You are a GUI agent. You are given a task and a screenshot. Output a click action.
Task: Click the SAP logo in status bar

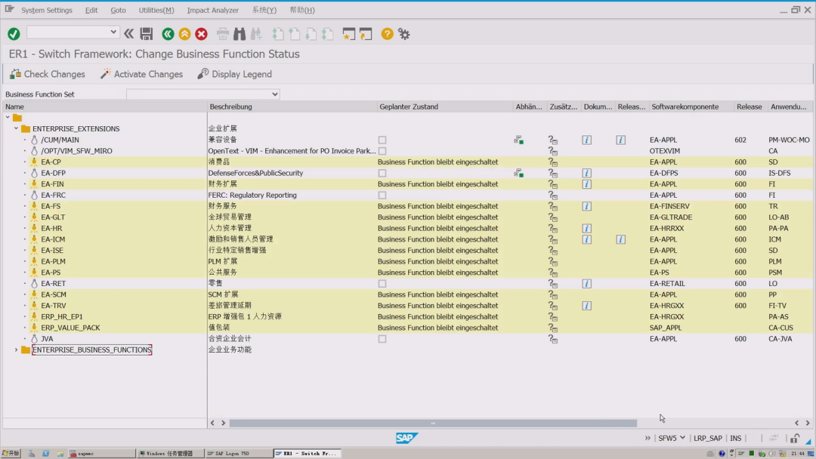[x=406, y=438]
